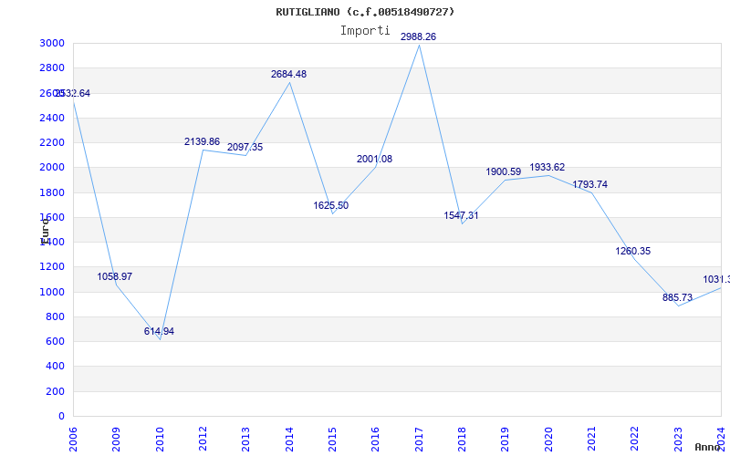Select the 400 y-axis tick label
The image size is (730, 456).
pos(57,367)
